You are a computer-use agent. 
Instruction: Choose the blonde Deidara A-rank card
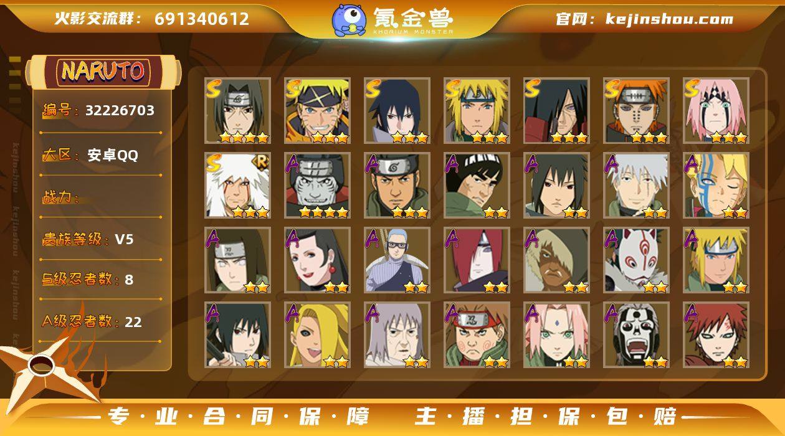pyautogui.click(x=318, y=335)
